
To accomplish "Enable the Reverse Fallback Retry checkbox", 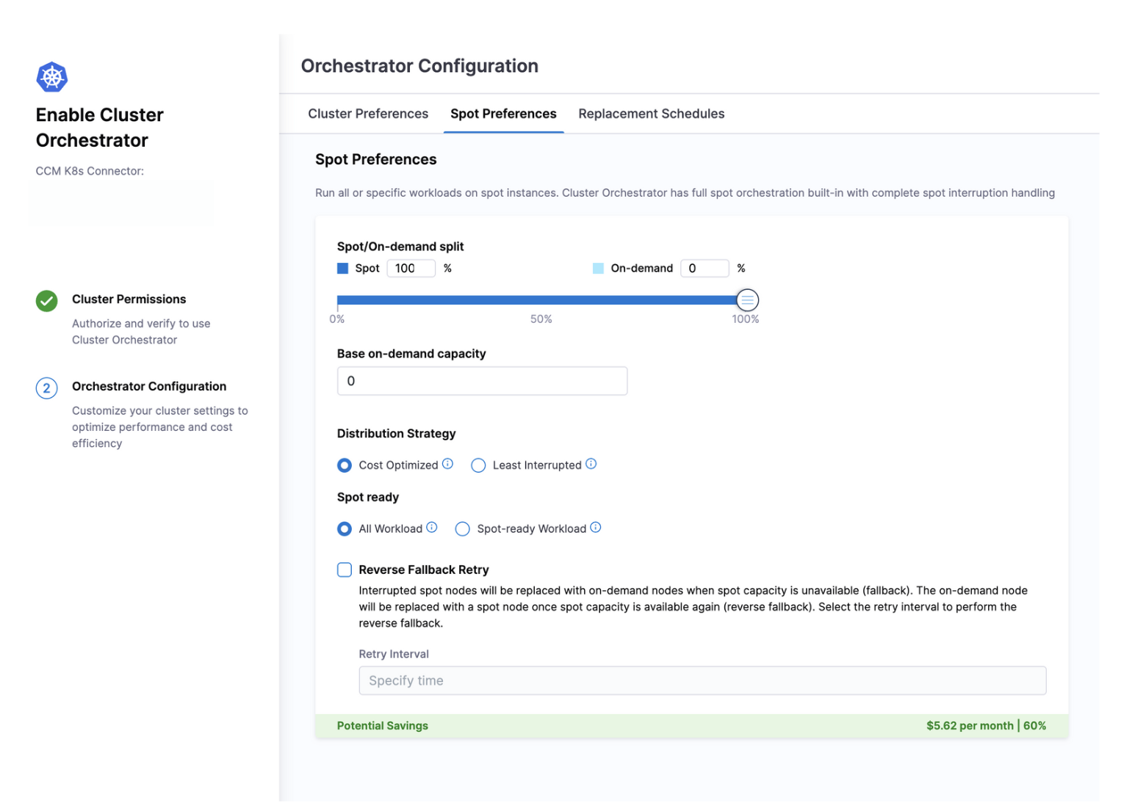I will point(345,570).
